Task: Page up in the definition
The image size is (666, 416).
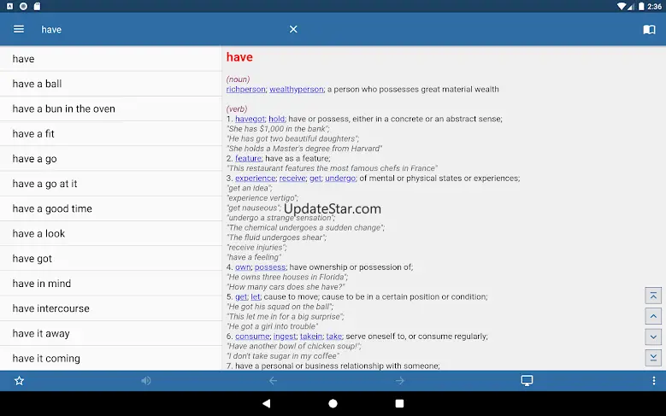Action: click(x=653, y=316)
